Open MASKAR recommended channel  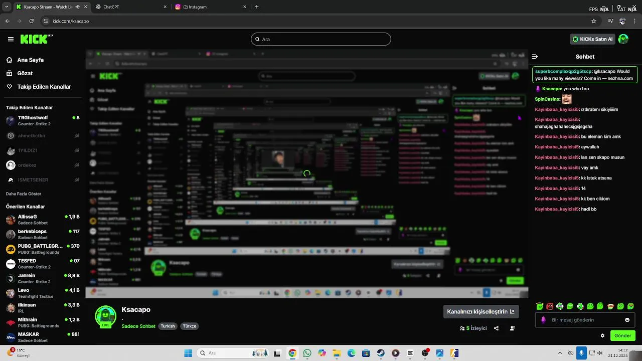coord(43,337)
